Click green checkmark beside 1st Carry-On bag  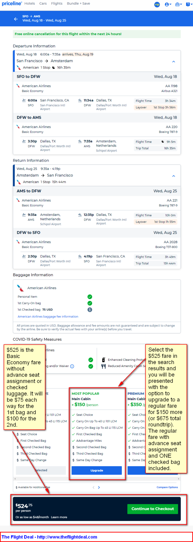[x=90, y=303]
